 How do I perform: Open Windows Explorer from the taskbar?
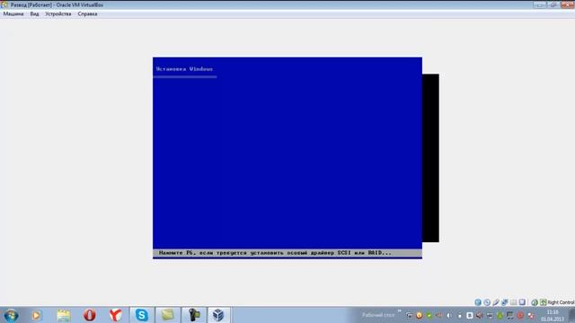(64, 315)
